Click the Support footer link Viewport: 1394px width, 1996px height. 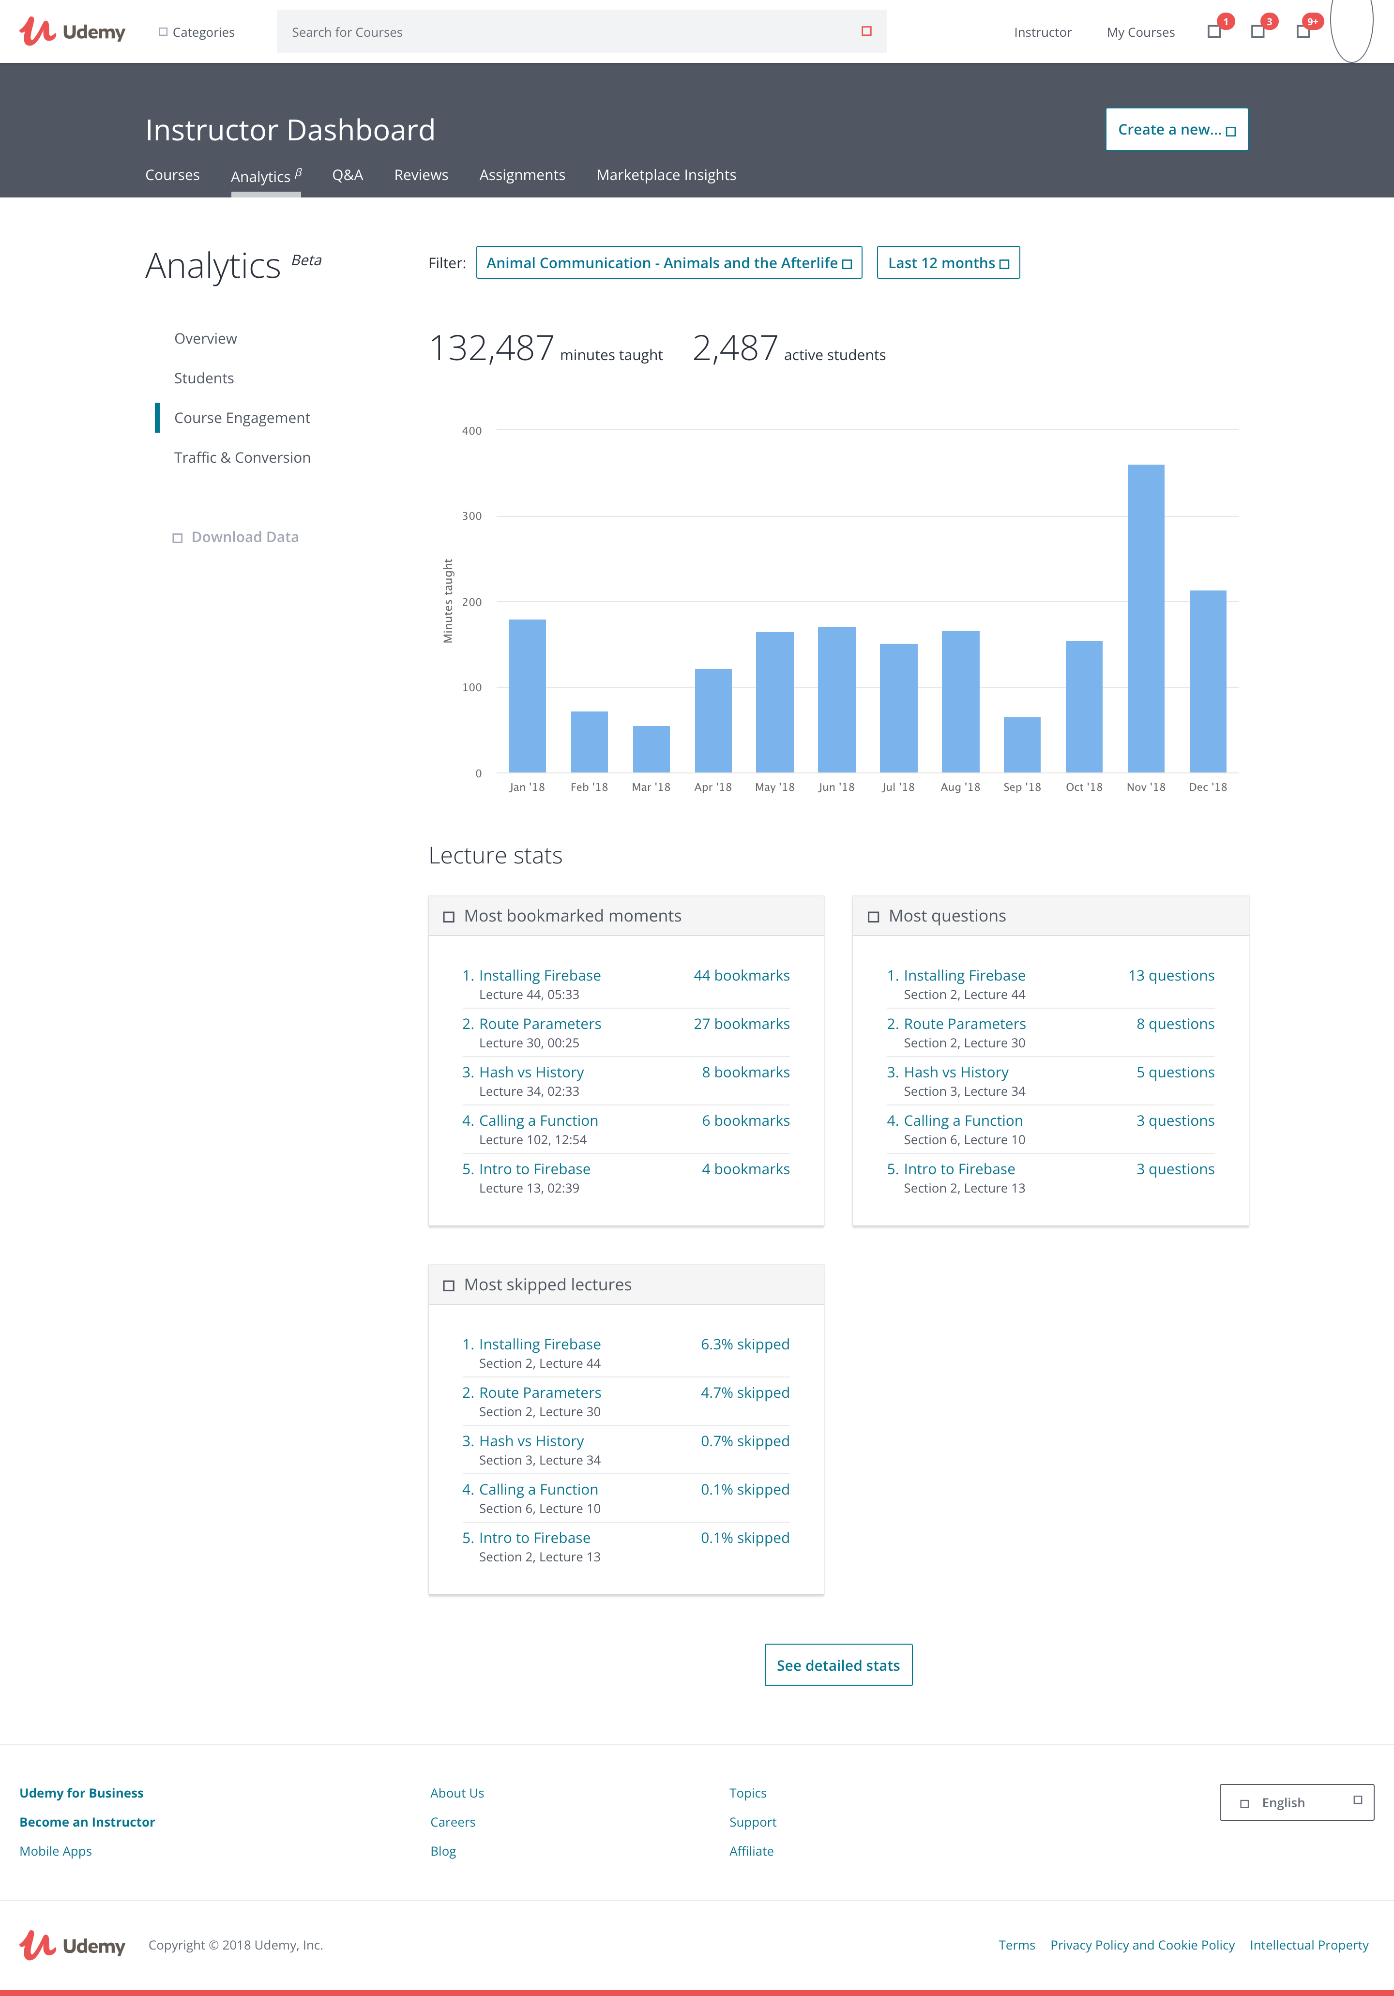[x=753, y=1822]
